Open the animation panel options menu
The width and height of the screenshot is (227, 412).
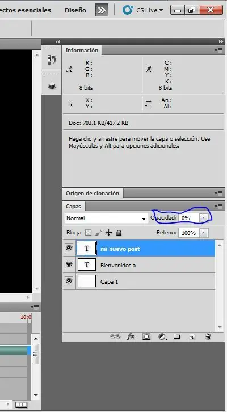[x=35, y=307]
